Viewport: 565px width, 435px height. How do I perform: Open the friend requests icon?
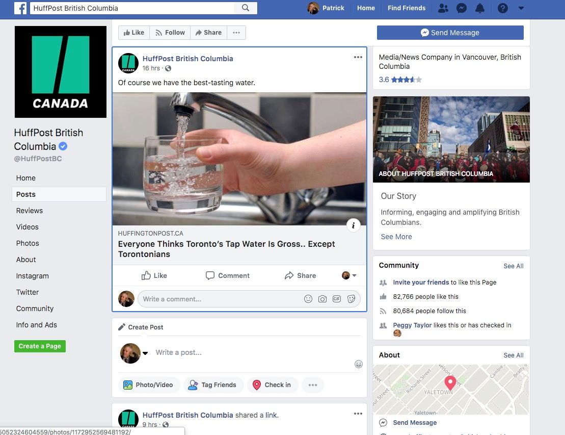443,8
